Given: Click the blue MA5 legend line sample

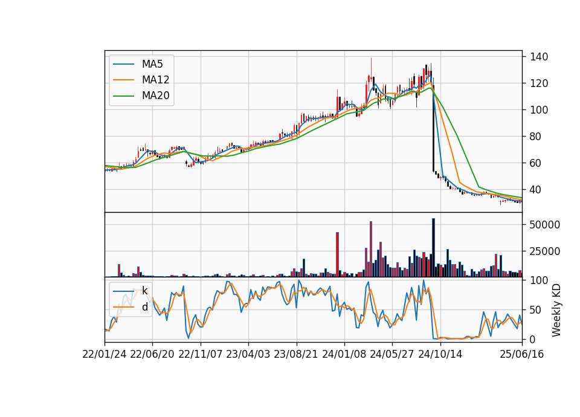Looking at the screenshot, I should click(x=123, y=65).
